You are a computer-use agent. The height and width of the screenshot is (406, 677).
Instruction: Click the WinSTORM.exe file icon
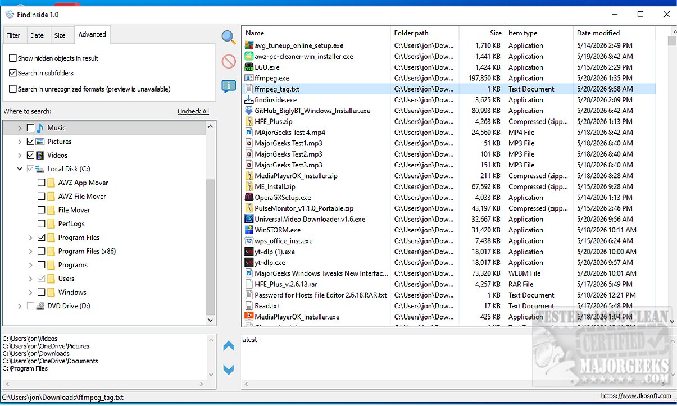(249, 230)
